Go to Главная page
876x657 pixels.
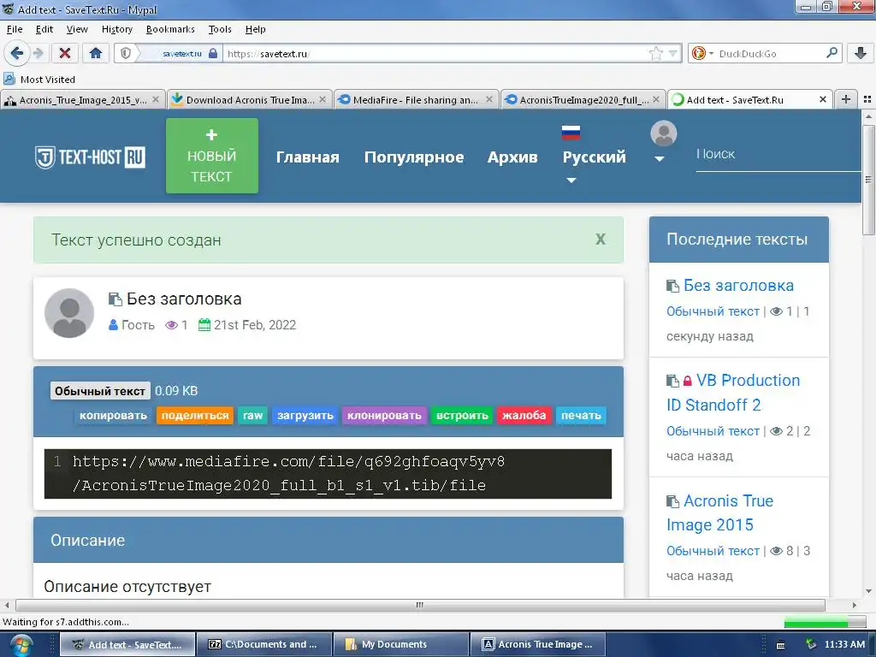pyautogui.click(x=308, y=157)
